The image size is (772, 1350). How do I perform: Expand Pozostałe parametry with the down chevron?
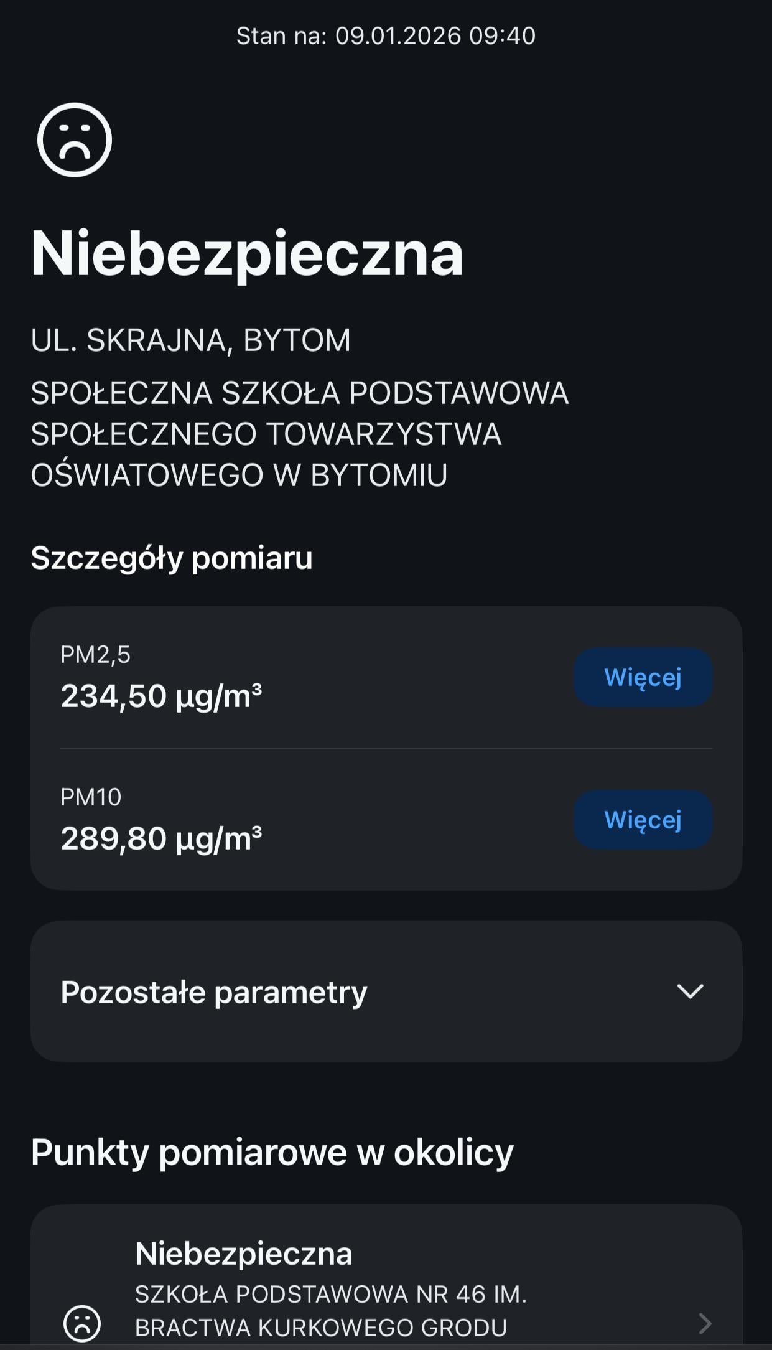point(690,991)
